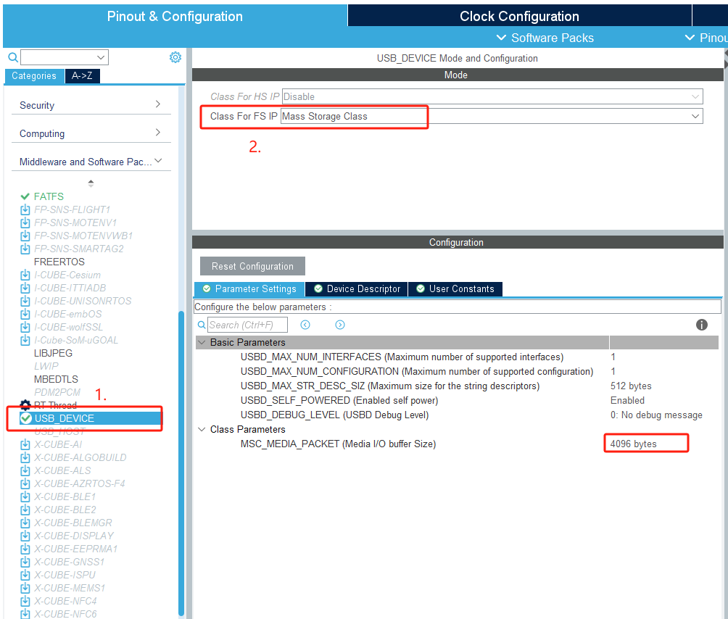728x619 pixels.
Task: Click parameter search magnifier icon
Action: pos(202,325)
